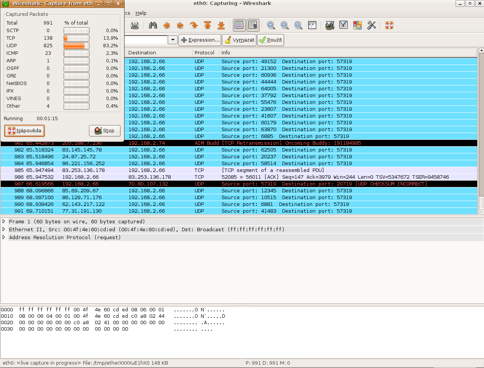Stop the running capture with the Stop button
Image resolution: width=484 pixels, height=368 pixels.
(x=105, y=131)
